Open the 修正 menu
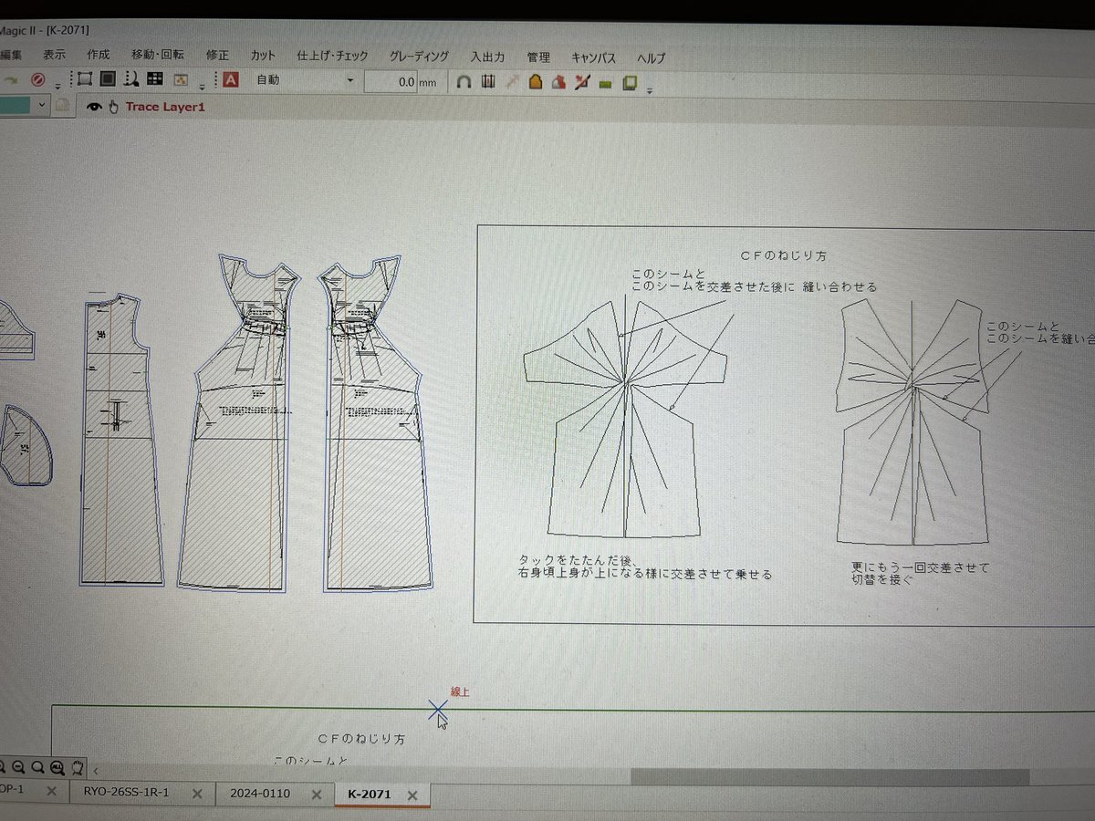 click(x=218, y=56)
